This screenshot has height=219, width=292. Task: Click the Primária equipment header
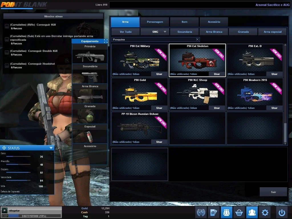coord(90,46)
